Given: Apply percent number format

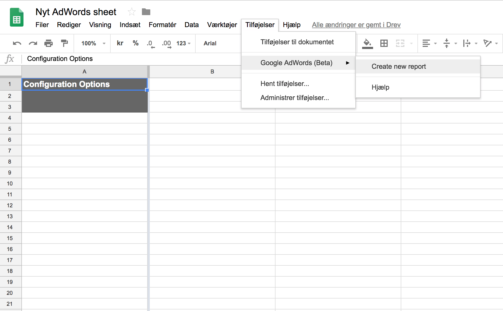Looking at the screenshot, I should (135, 43).
